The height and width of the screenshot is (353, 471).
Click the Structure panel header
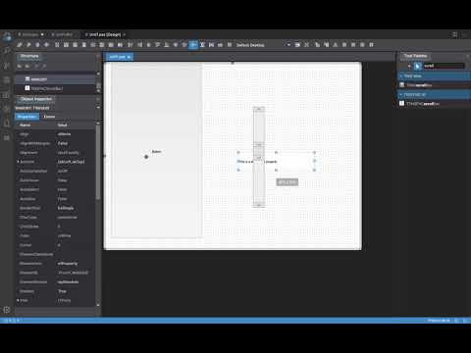[29, 56]
